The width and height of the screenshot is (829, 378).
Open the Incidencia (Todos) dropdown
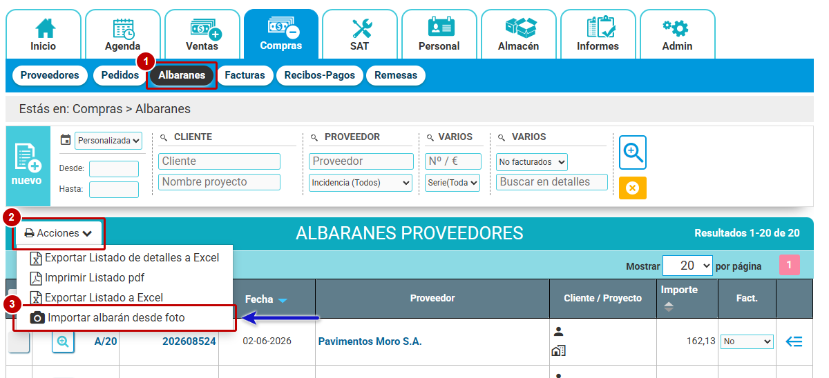coord(361,183)
